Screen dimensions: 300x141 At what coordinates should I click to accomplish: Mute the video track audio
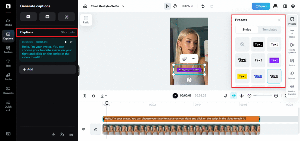click(x=83, y=129)
